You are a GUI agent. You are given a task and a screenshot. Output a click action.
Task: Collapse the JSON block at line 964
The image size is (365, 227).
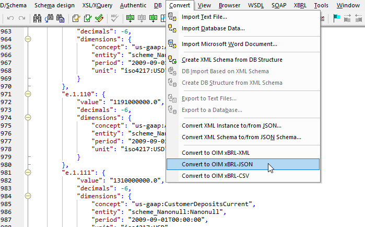pos(28,39)
